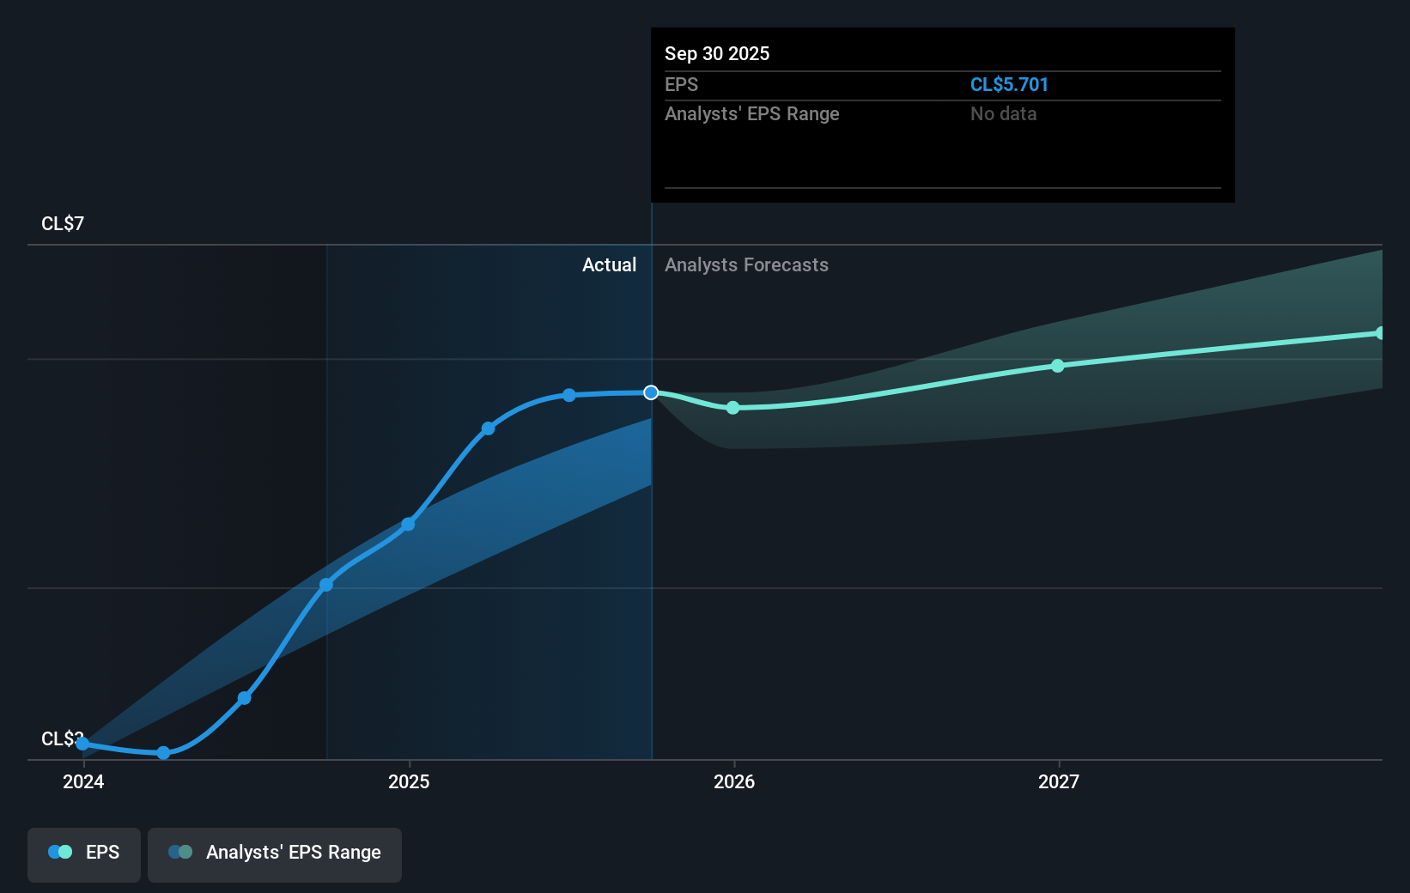Select the 2026 forecast data point
This screenshot has width=1410, height=893.
click(732, 409)
